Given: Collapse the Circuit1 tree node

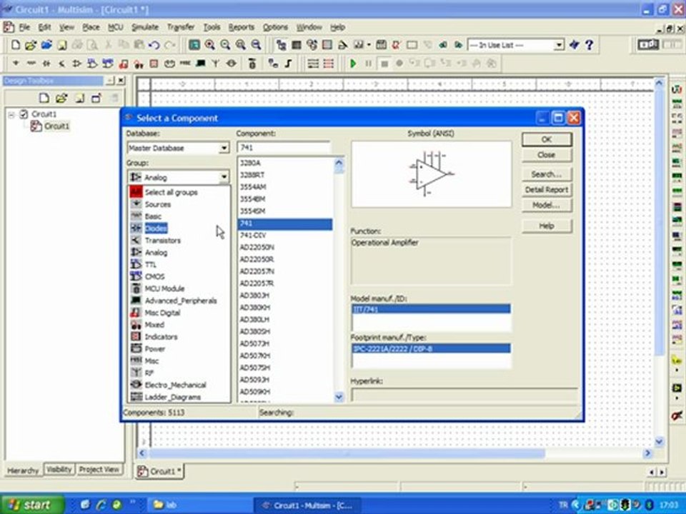Looking at the screenshot, I should click(11, 114).
